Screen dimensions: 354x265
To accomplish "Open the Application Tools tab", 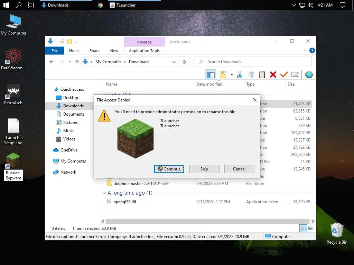I will 144,51.
